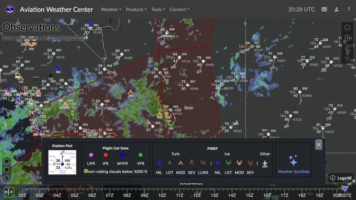The height and width of the screenshot is (200, 356).
Task: Click the SEV turbulence legend icon
Action: [192, 162]
